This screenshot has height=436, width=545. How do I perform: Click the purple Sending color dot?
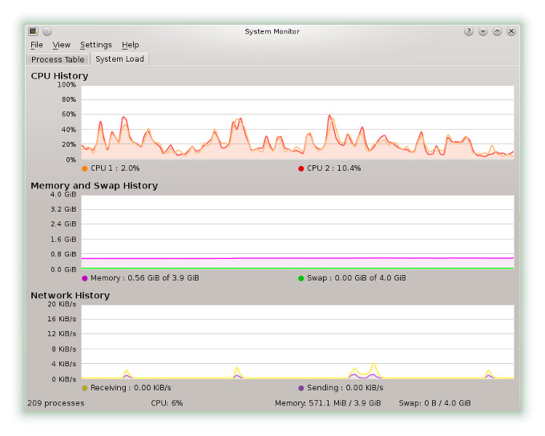point(301,388)
